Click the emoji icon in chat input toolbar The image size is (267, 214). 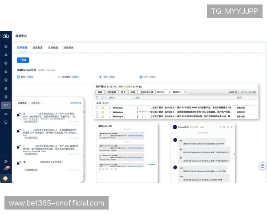point(100,169)
